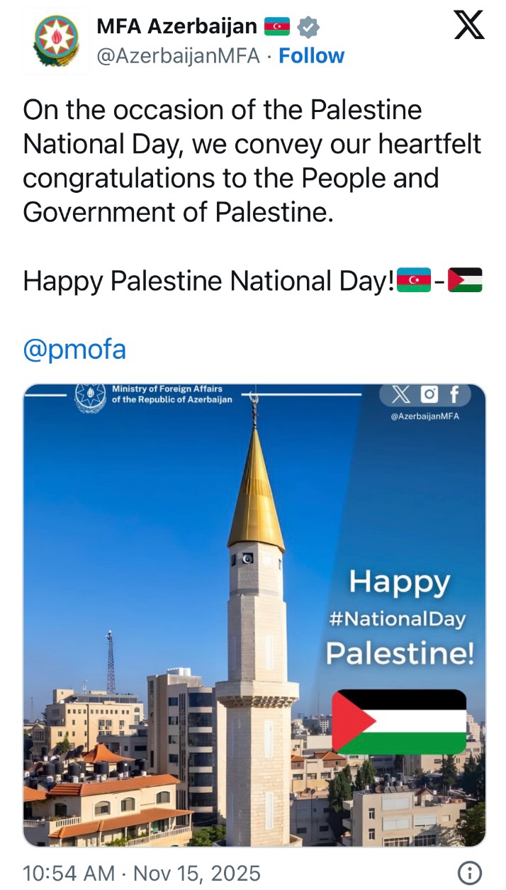Click the Azerbaijan flag emoji beside the account name
The image size is (506, 890).
click(x=277, y=28)
